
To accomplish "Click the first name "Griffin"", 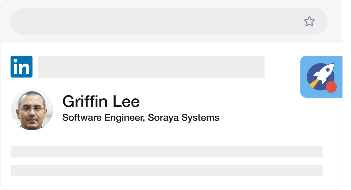I will (85, 102).
